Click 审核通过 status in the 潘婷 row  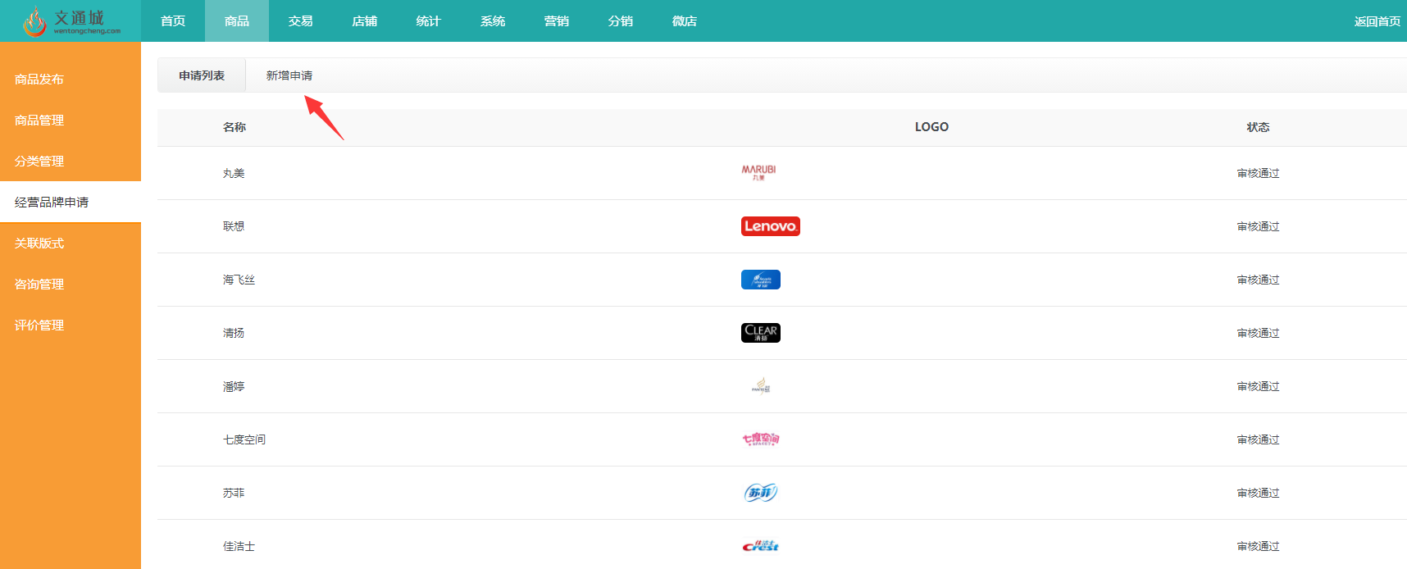[1259, 386]
